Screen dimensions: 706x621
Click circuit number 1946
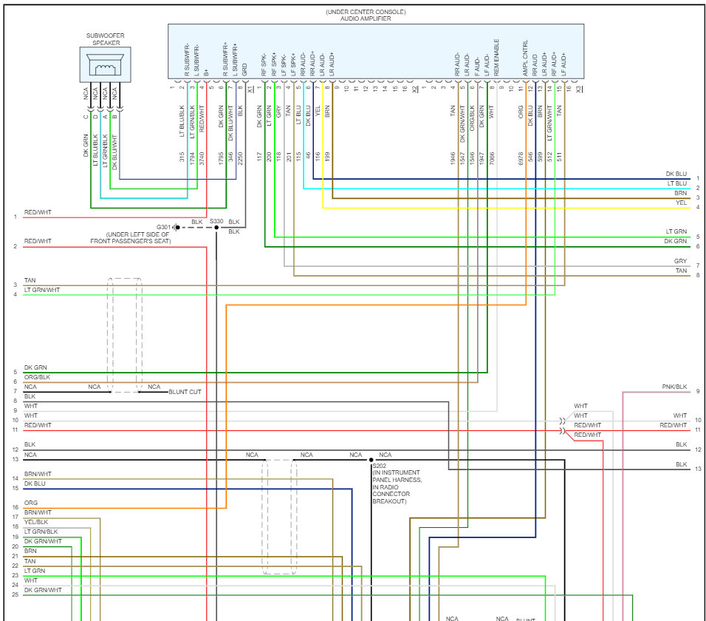(x=453, y=157)
